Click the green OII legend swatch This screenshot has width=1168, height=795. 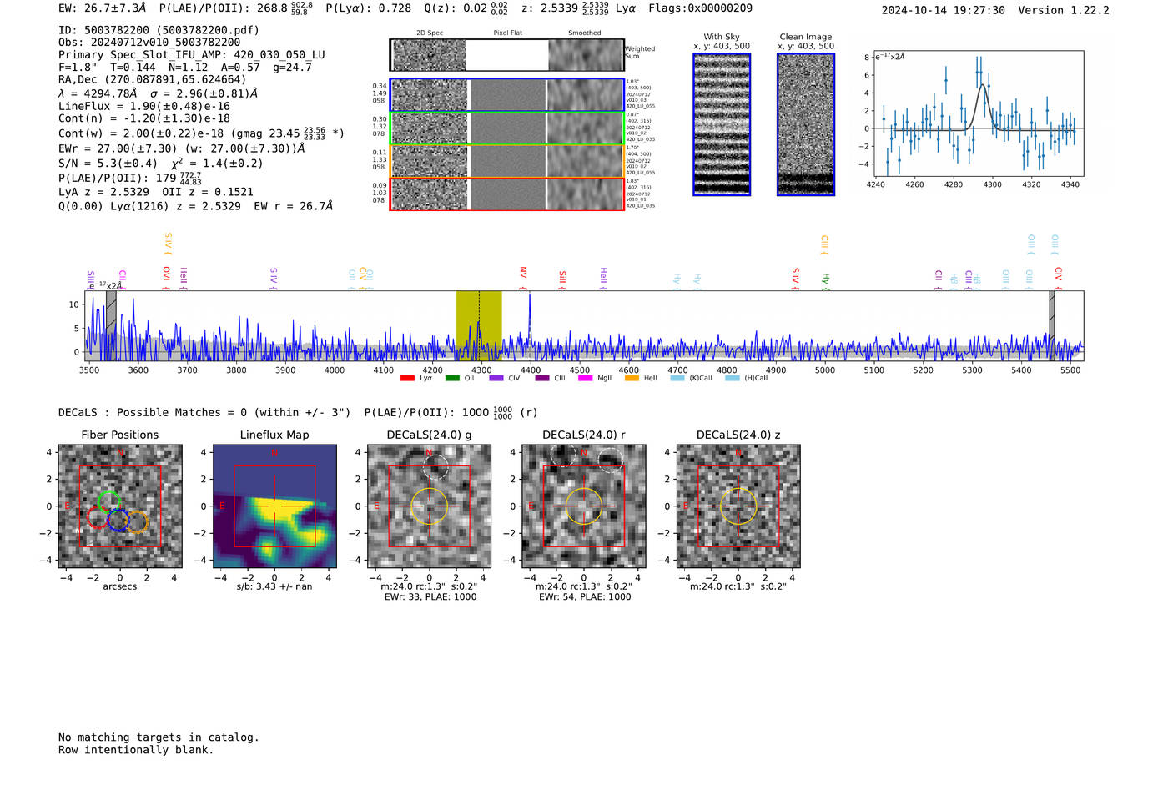452,378
